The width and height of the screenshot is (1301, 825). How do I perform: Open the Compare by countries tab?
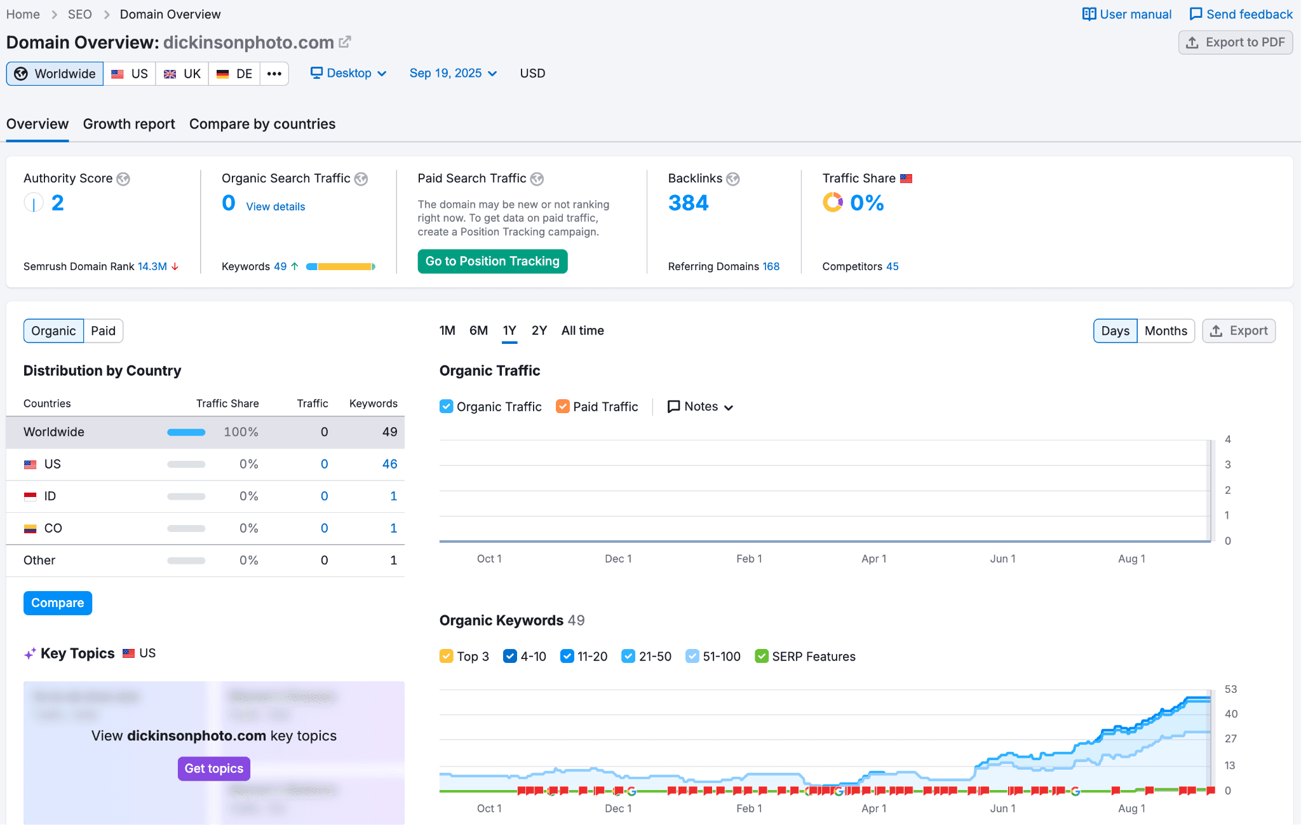point(262,124)
